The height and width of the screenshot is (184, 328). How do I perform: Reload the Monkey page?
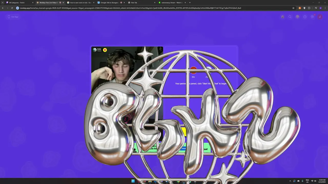(x=12, y=8)
